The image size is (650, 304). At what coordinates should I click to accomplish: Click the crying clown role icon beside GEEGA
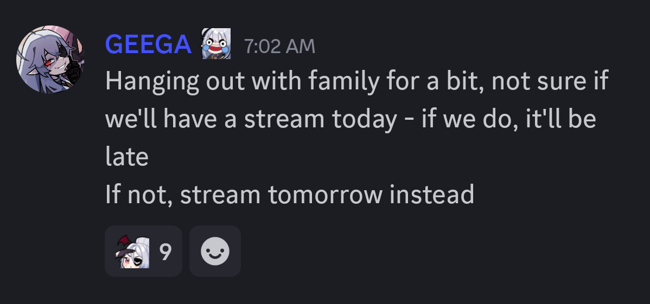coord(216,44)
